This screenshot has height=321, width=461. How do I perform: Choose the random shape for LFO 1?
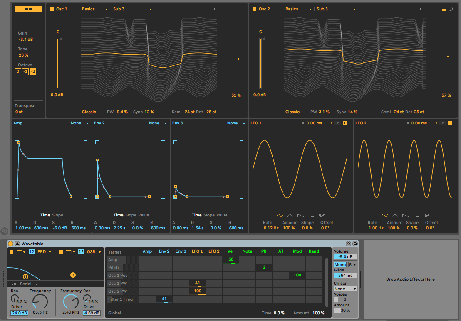[321, 215]
